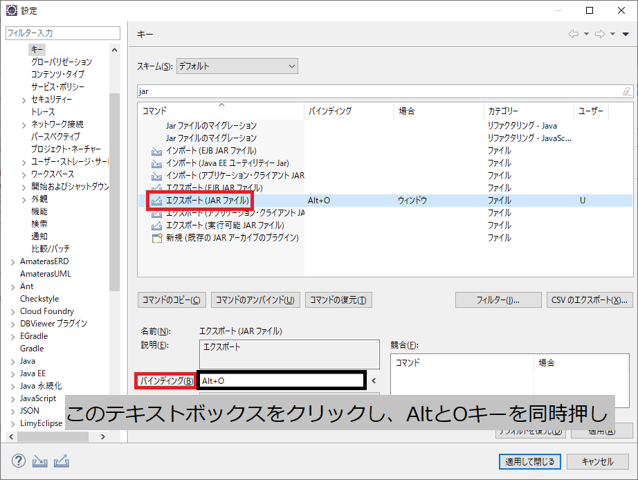Click the back navigation arrow icon

coord(573,34)
